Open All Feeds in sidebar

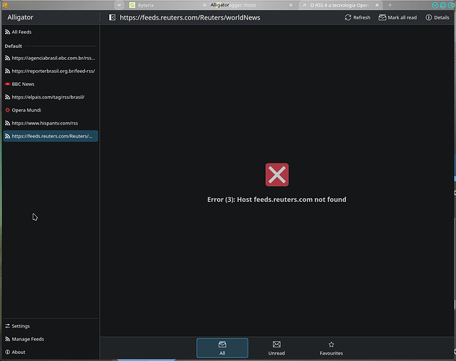pyautogui.click(x=22, y=32)
